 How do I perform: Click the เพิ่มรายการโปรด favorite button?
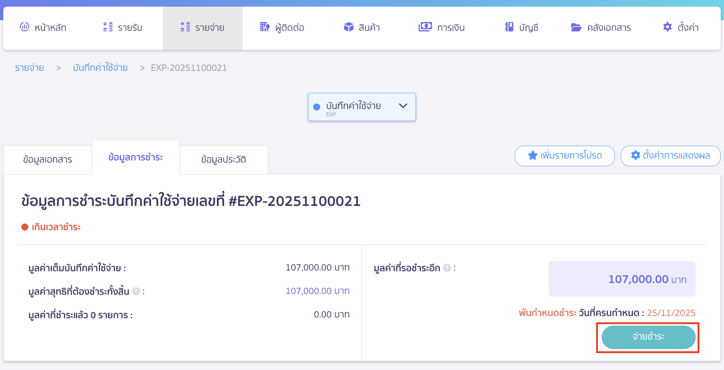[x=564, y=156]
